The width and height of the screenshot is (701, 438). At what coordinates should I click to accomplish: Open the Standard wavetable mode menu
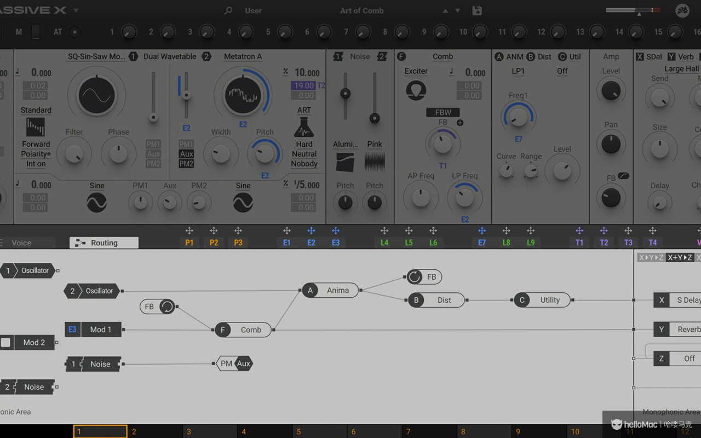[x=36, y=110]
